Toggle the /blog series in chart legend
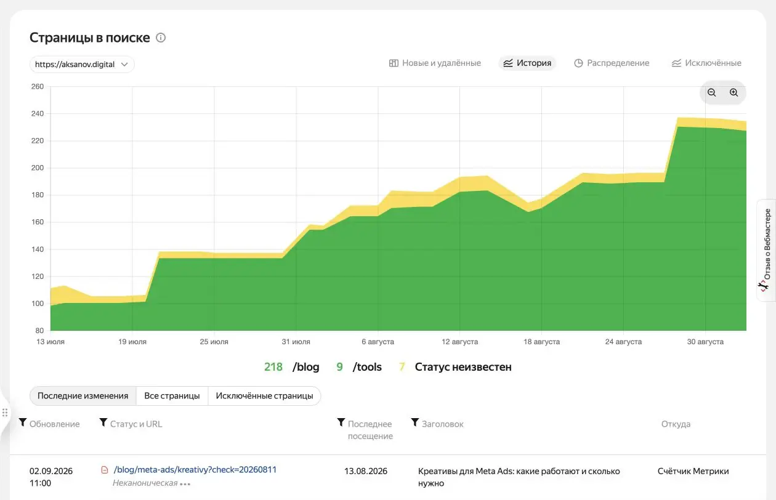Viewport: 776px width, 500px height. (x=291, y=367)
